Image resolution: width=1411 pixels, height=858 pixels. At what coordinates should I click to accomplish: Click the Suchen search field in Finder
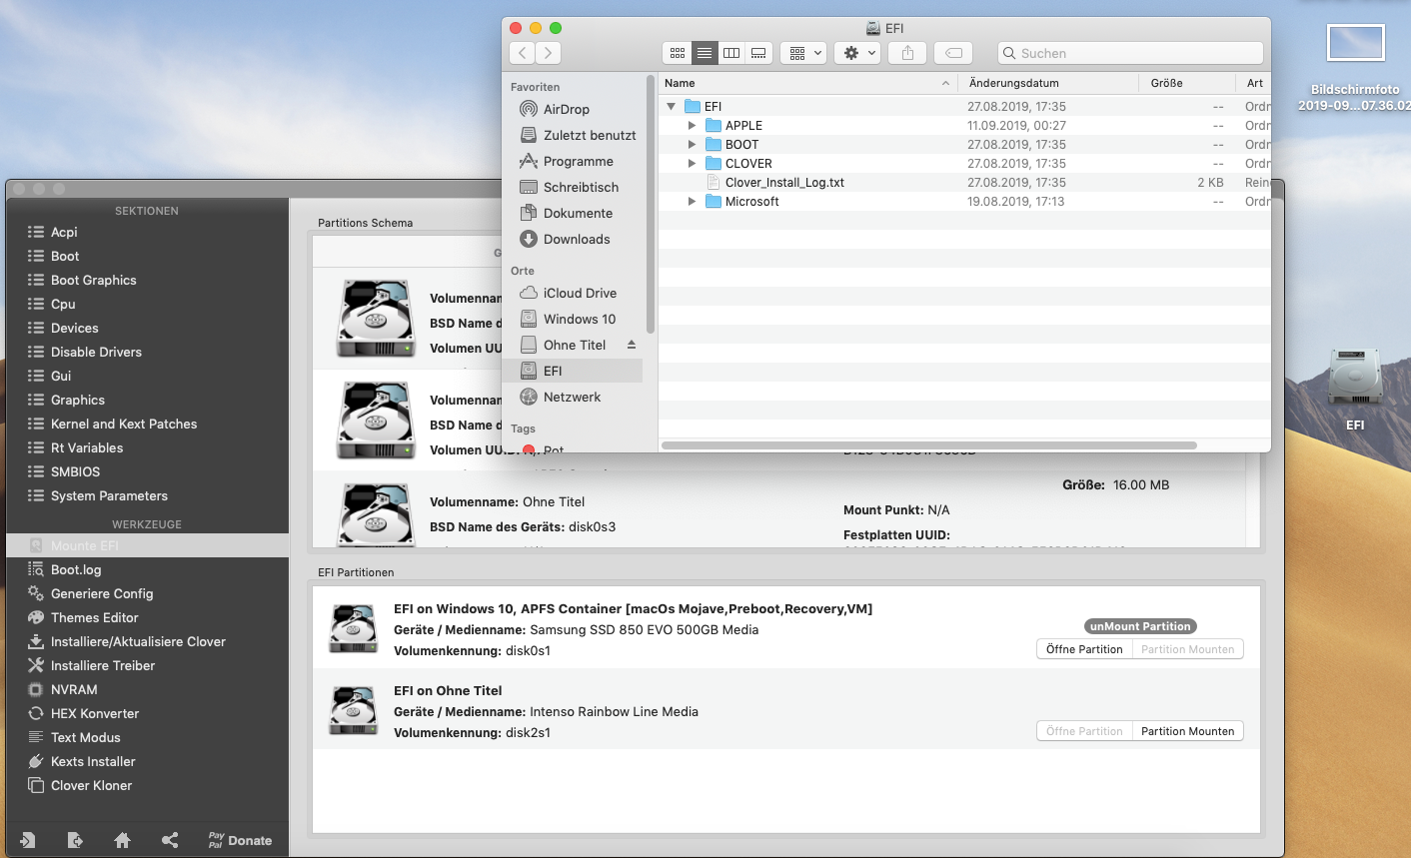click(x=1130, y=53)
